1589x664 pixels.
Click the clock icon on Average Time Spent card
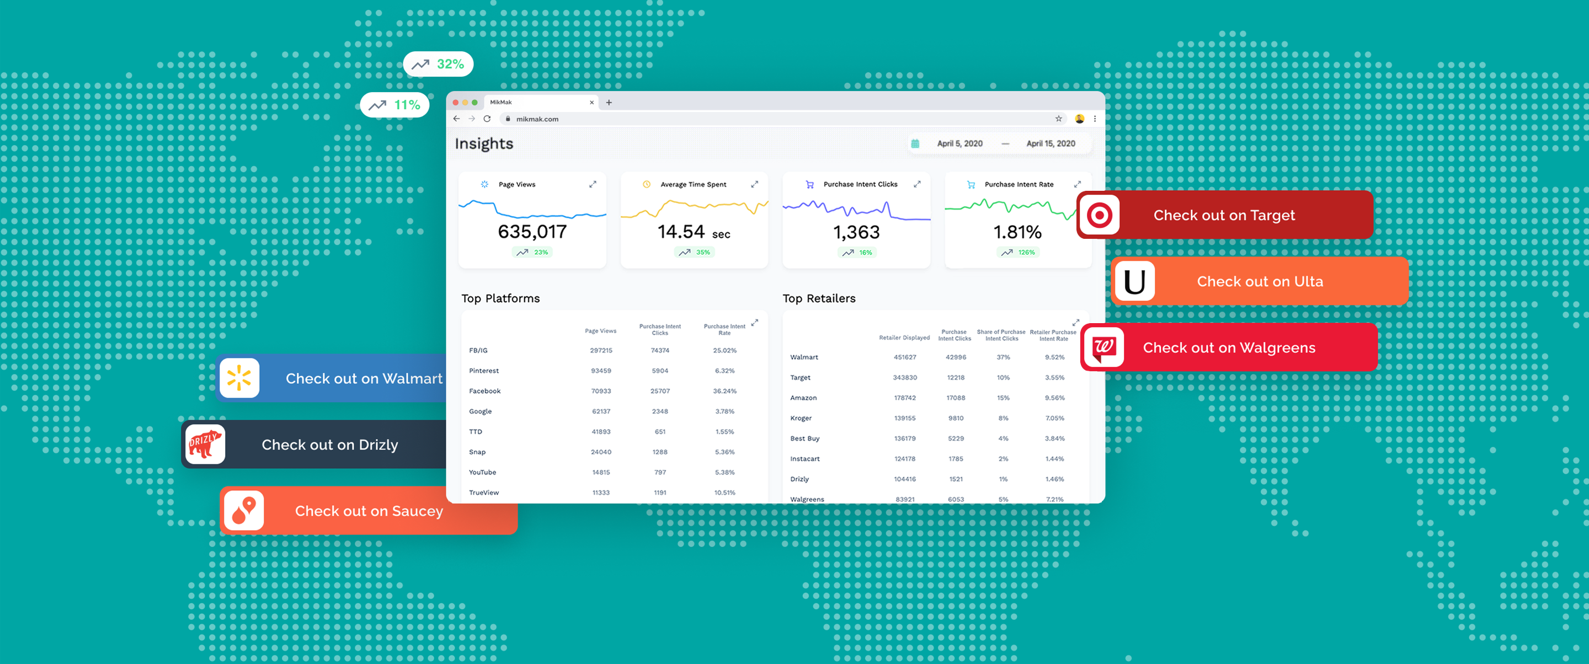click(647, 184)
